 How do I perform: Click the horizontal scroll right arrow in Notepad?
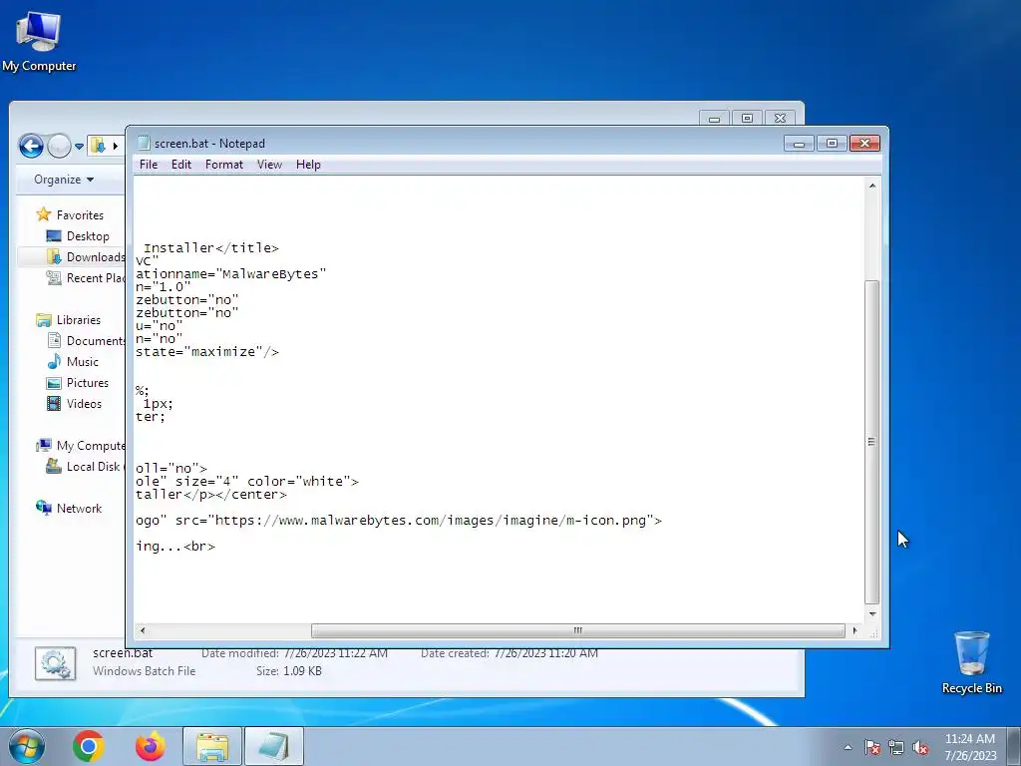pos(854,630)
